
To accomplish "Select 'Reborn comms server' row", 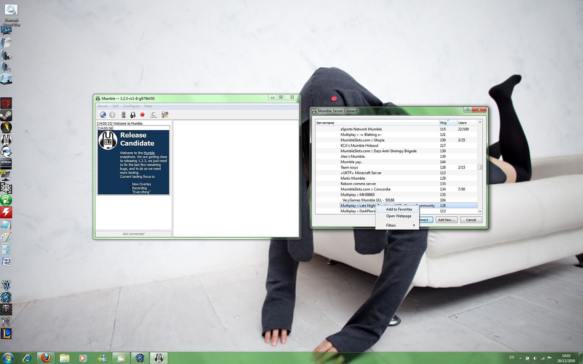I will [x=396, y=184].
